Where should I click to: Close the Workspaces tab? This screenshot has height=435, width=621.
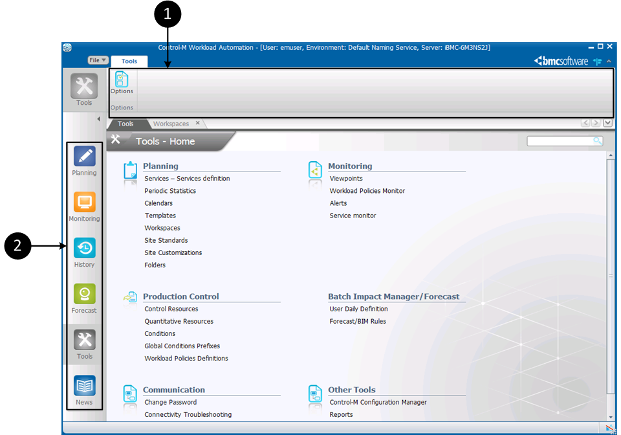pyautogui.click(x=198, y=123)
